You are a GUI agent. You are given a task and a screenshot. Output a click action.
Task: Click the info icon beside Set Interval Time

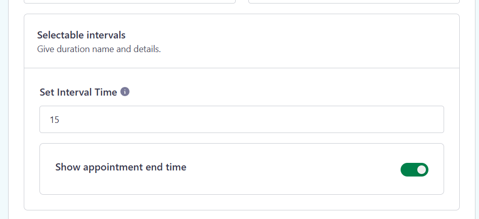tap(125, 92)
